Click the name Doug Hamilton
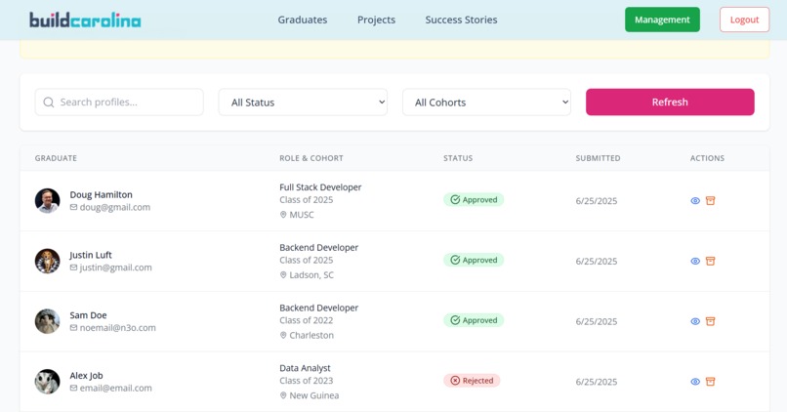The width and height of the screenshot is (787, 412). pyautogui.click(x=101, y=194)
